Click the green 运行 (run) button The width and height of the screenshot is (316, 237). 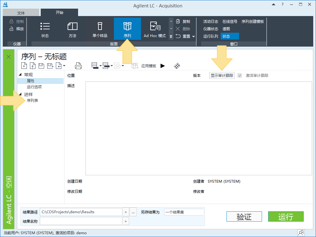[x=286, y=217]
